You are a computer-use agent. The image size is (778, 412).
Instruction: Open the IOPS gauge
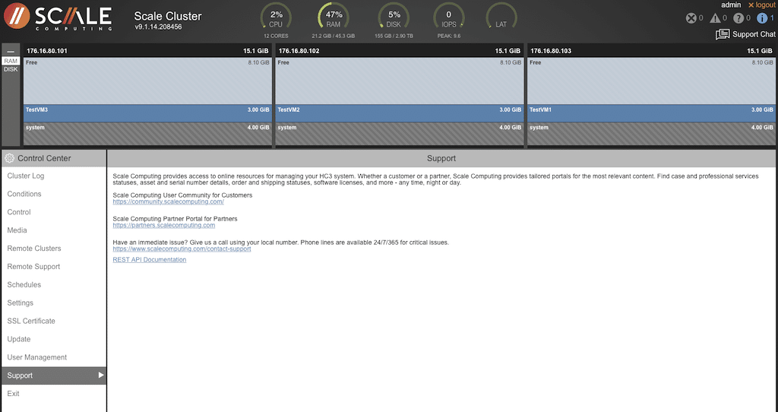tap(448, 18)
